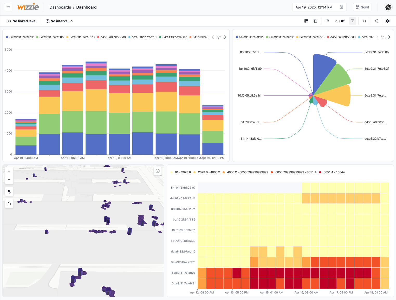Open the dashboard filter funnel icon
This screenshot has height=300, width=396.
click(353, 21)
